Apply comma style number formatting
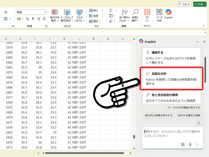 click(x=33, y=19)
